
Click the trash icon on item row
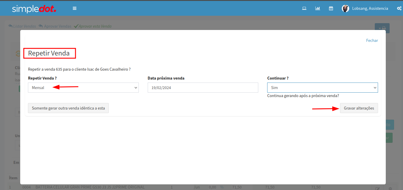pyautogui.click(x=391, y=189)
